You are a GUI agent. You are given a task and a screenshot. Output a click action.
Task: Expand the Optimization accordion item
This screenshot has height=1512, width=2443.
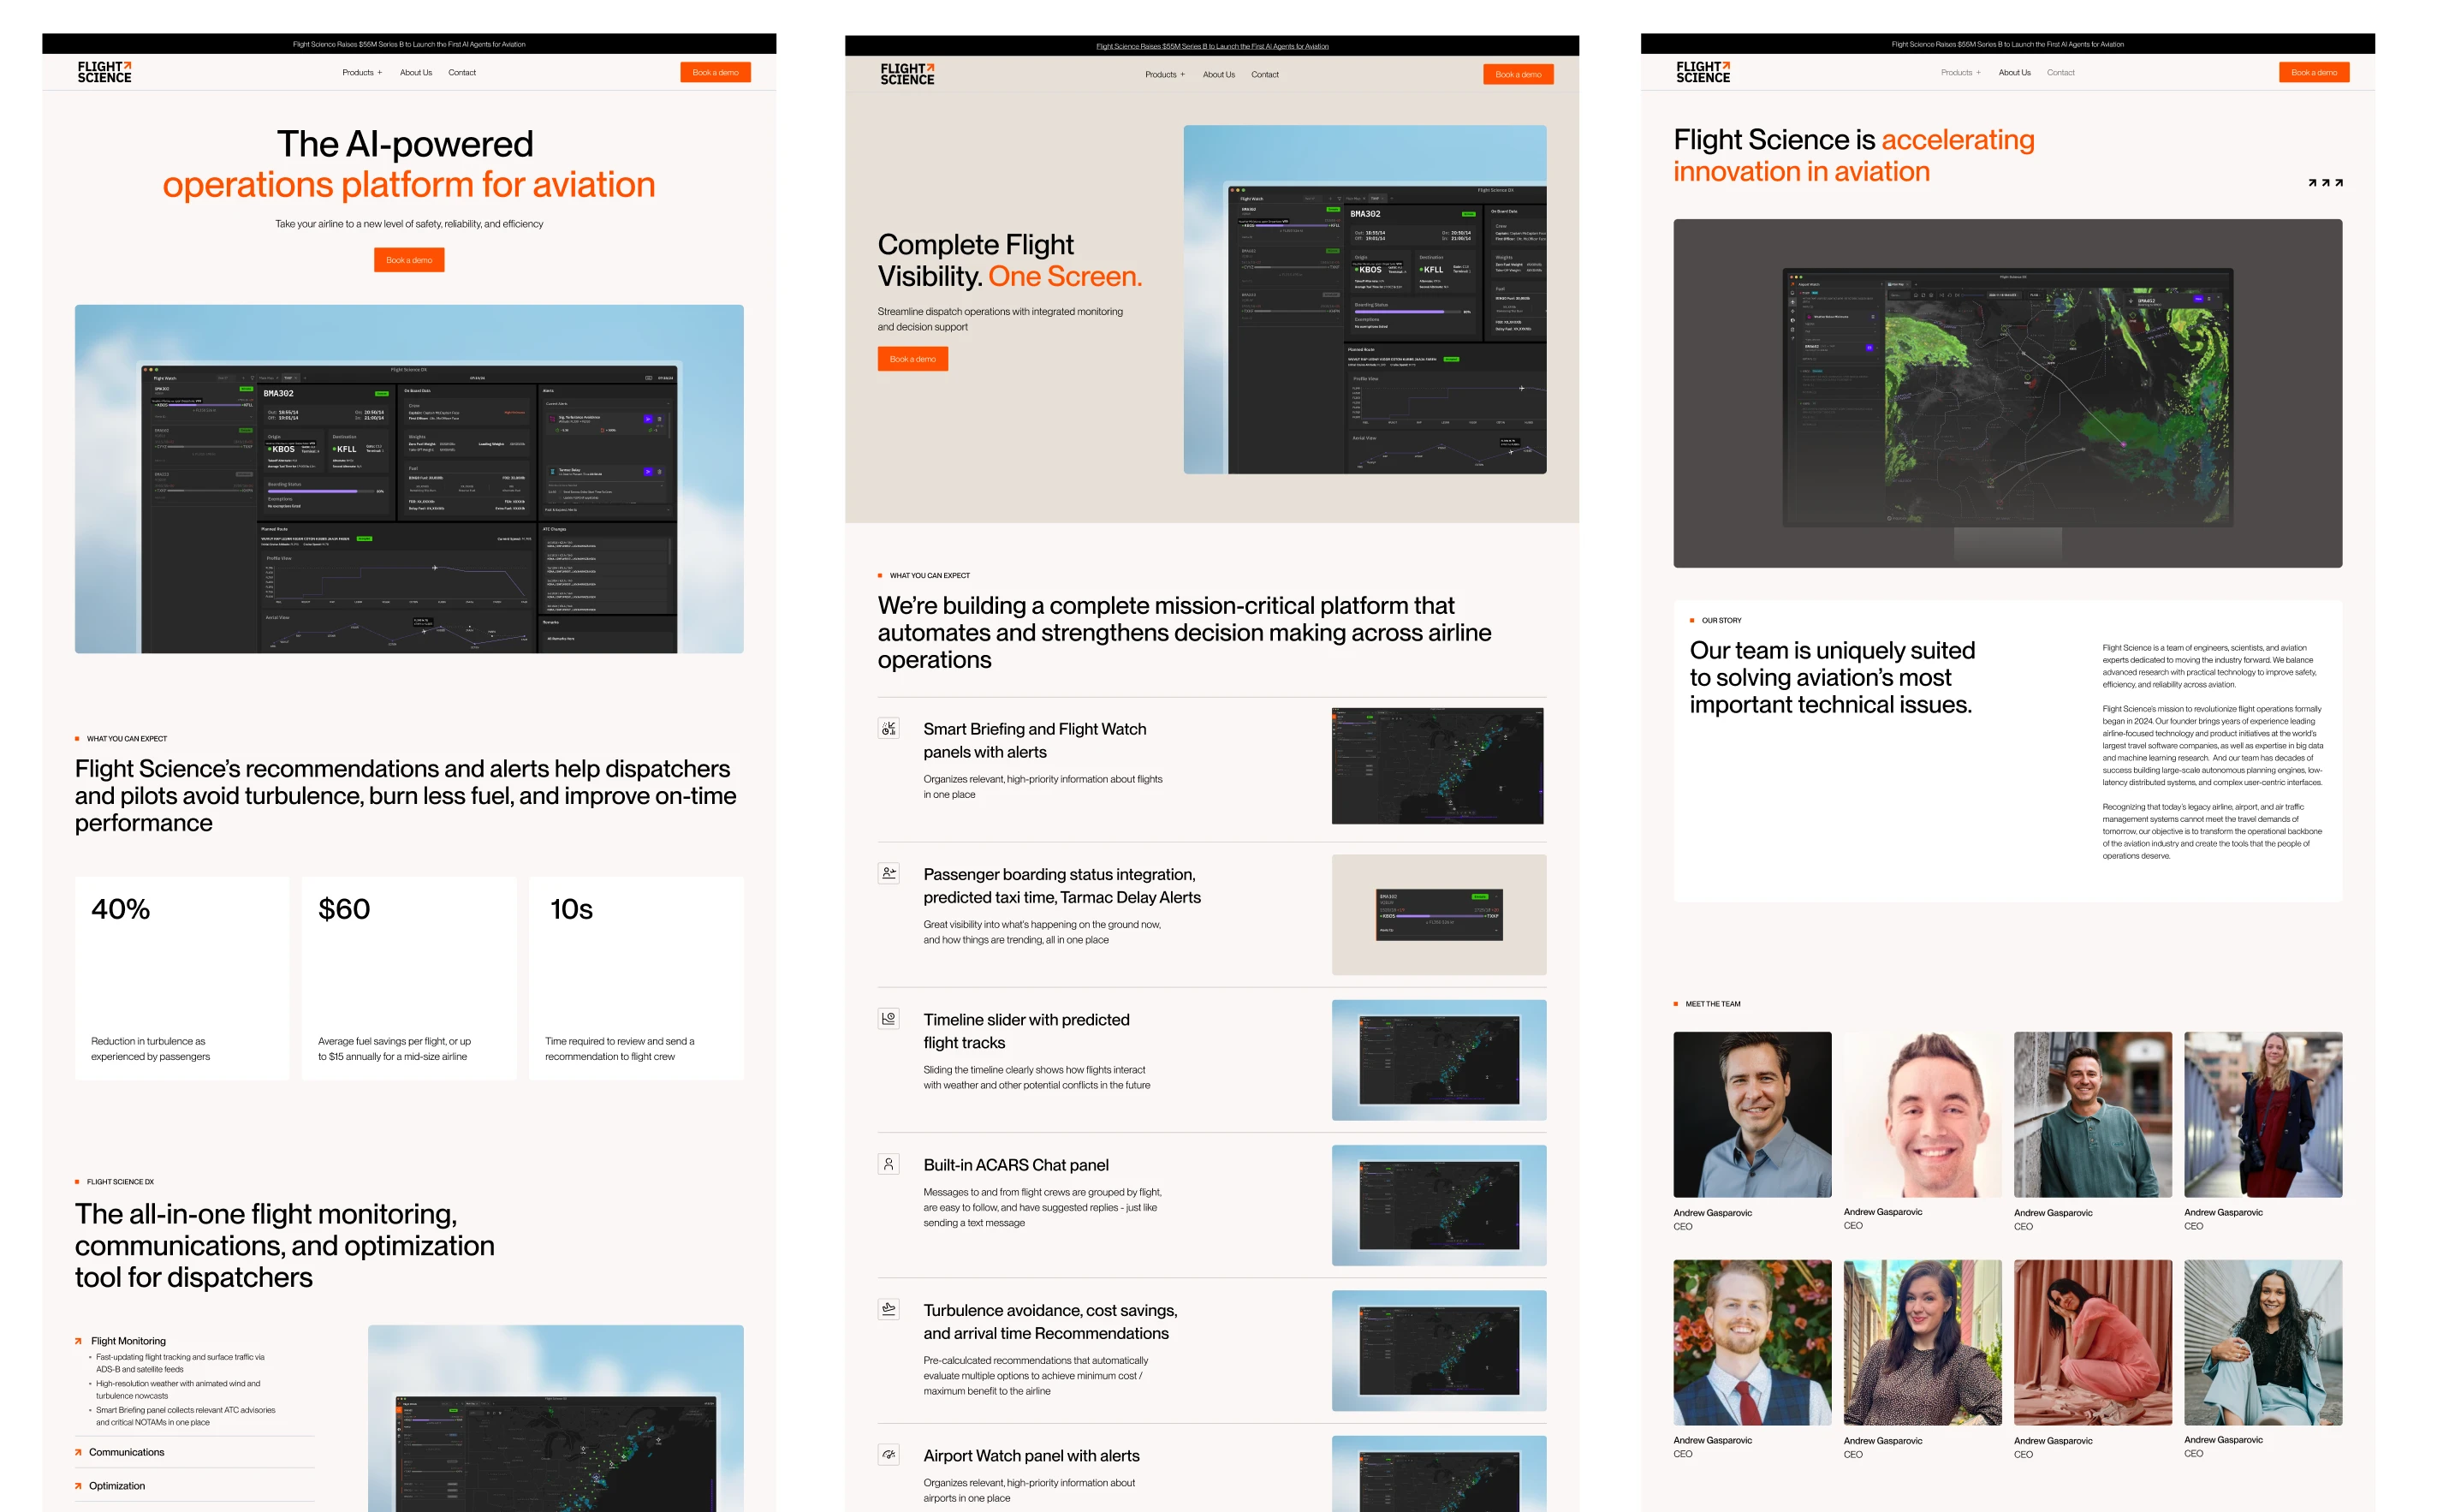(x=116, y=1486)
